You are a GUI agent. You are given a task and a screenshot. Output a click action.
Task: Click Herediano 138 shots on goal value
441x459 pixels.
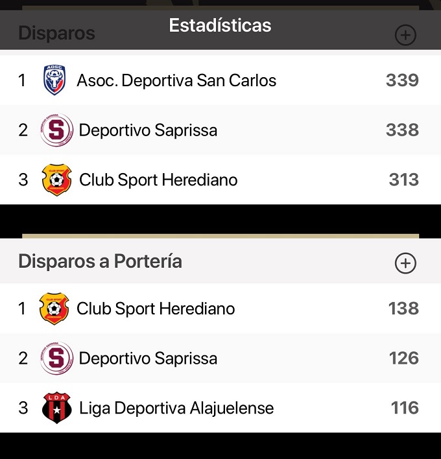(x=403, y=309)
